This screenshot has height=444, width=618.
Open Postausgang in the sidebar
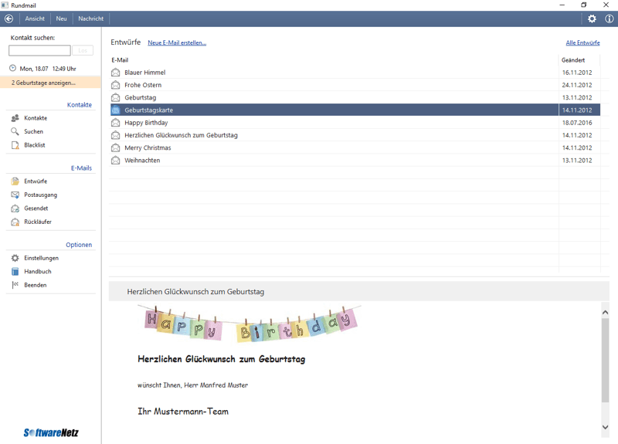40,195
